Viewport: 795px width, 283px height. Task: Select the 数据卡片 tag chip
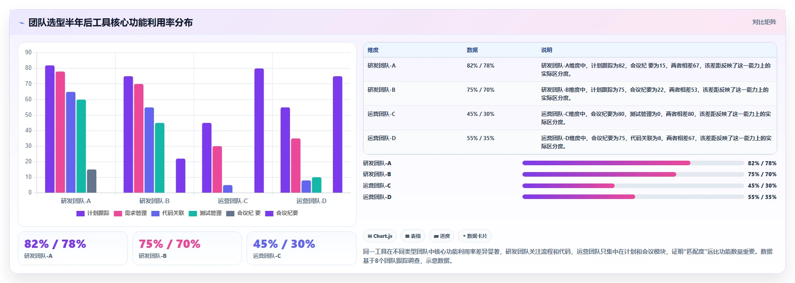(475, 236)
